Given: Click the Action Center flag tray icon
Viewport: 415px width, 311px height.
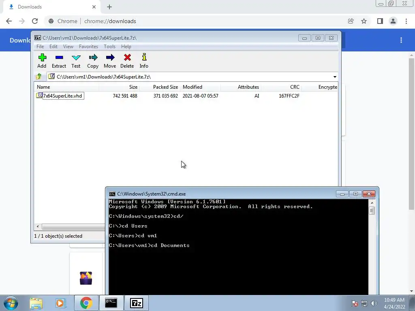Looking at the screenshot, I should coord(355,303).
